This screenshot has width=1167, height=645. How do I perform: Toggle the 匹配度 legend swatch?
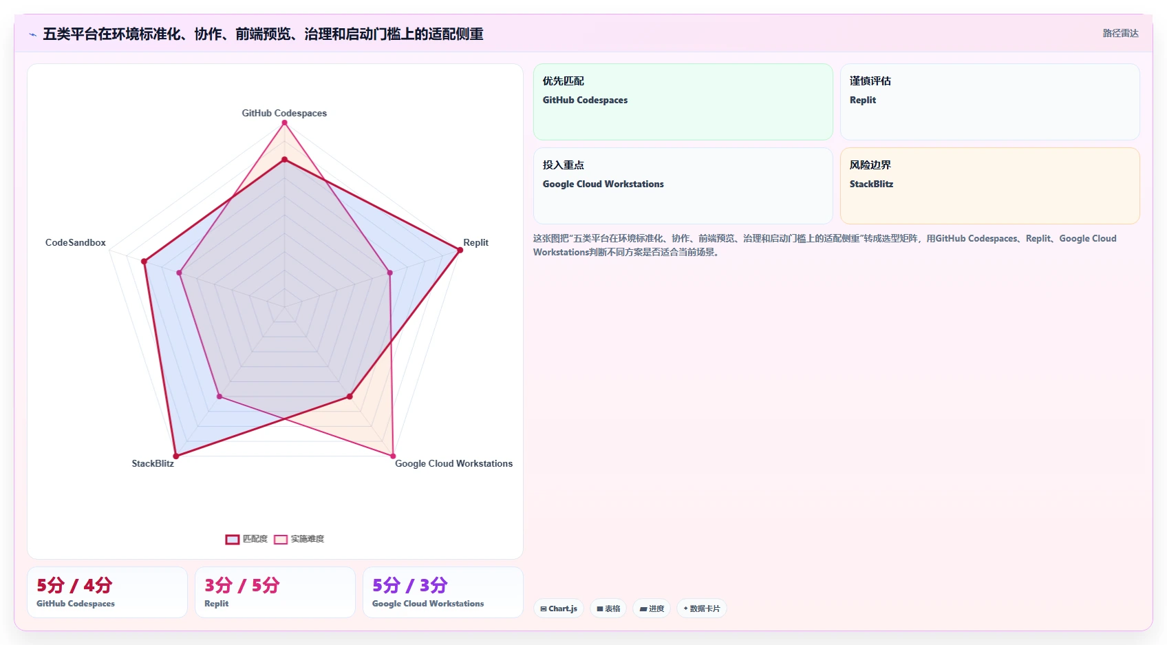coord(233,539)
